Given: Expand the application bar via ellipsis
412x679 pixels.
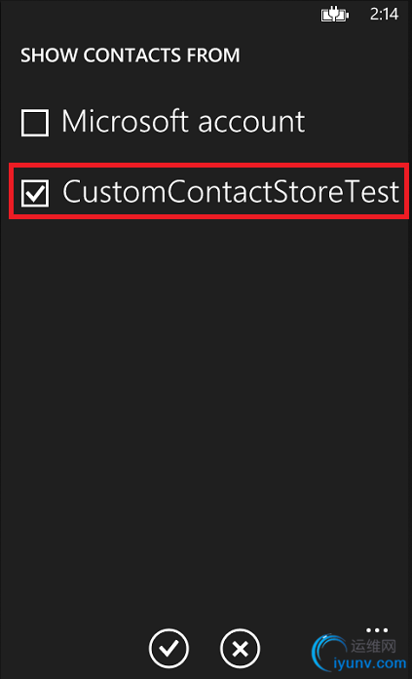Looking at the screenshot, I should (x=377, y=630).
